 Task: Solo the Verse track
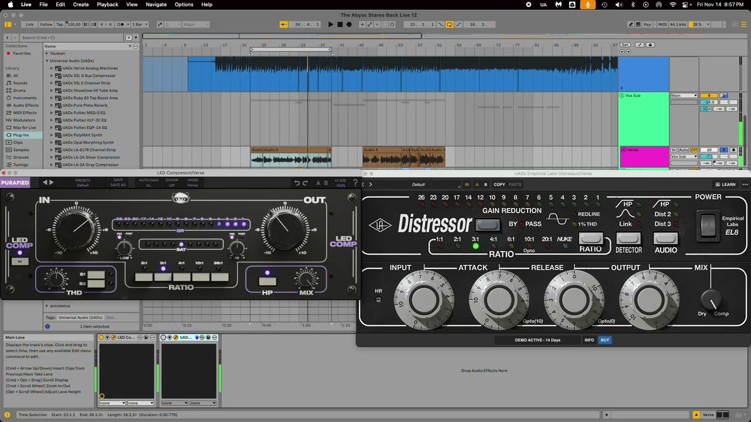[724, 150]
